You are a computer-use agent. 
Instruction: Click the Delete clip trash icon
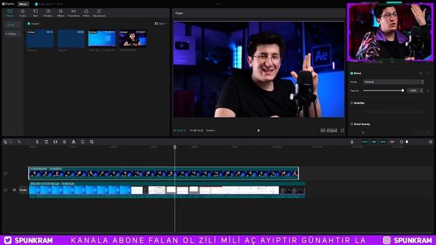point(46,142)
